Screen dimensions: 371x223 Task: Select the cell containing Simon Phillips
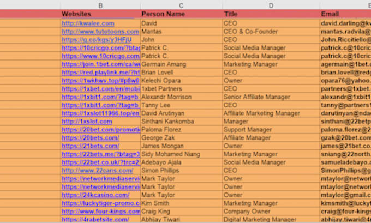pos(181,170)
